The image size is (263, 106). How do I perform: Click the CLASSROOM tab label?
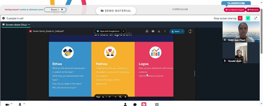tap(236, 3)
